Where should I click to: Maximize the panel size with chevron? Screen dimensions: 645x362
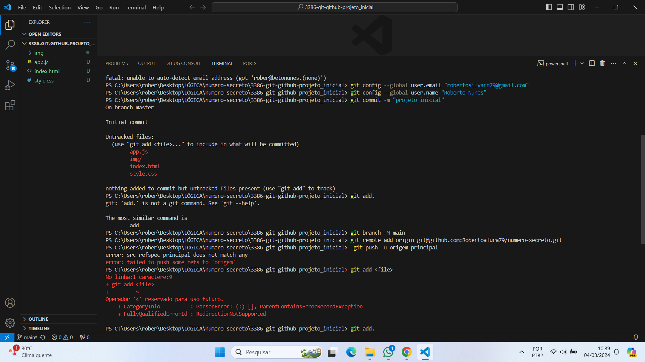click(625, 63)
